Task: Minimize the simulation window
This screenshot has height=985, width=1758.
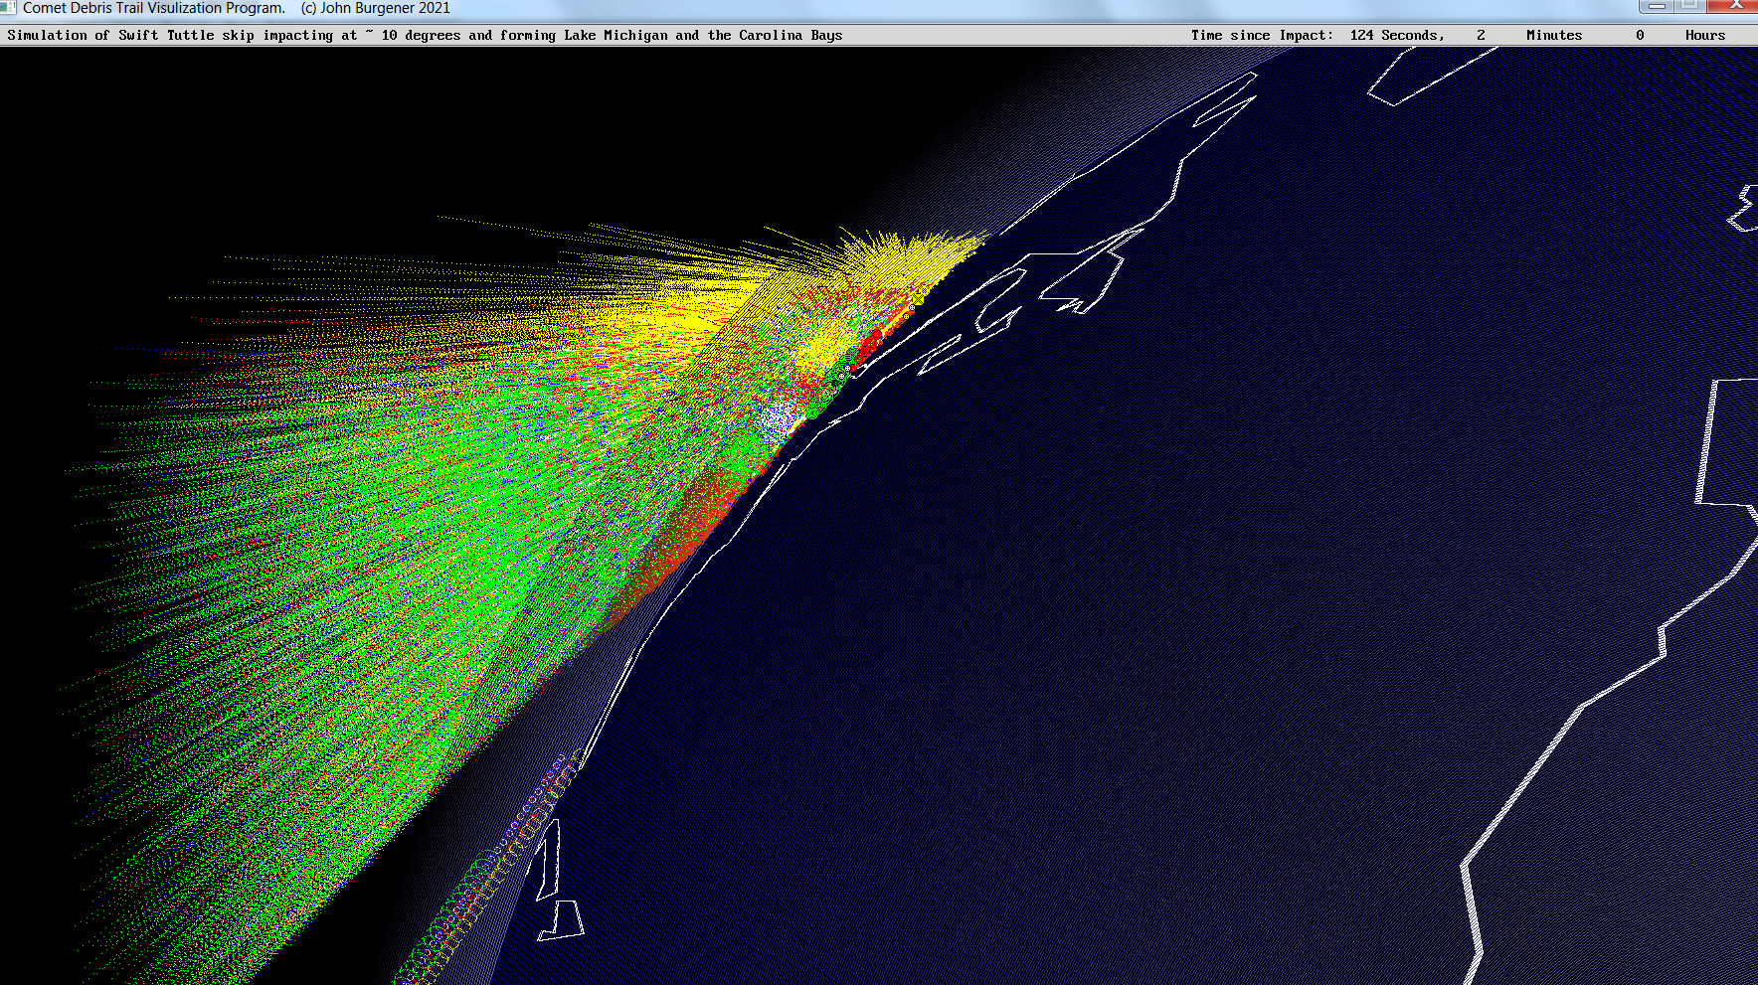Action: (x=1657, y=5)
